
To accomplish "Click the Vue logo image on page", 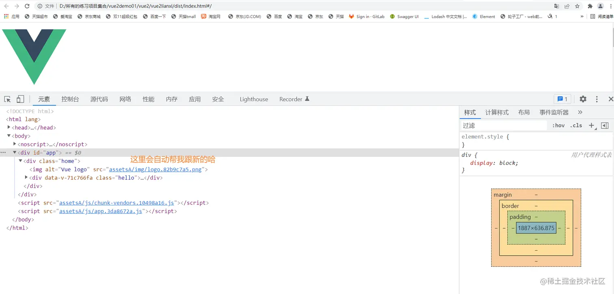I will pyautogui.click(x=34, y=57).
